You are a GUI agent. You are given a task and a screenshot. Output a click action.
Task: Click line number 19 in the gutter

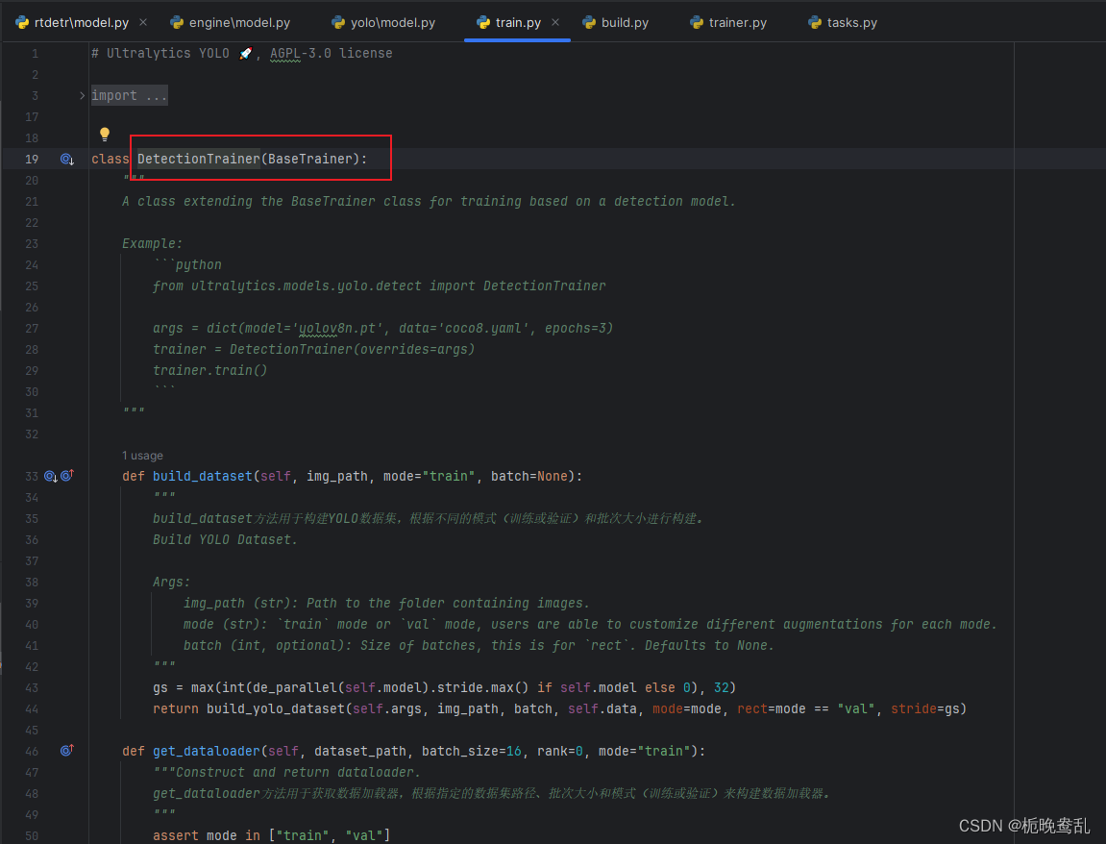(32, 160)
